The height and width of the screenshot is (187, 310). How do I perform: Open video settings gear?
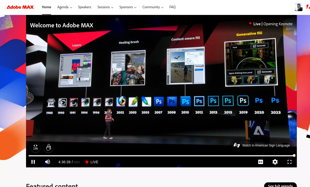coord(275,162)
